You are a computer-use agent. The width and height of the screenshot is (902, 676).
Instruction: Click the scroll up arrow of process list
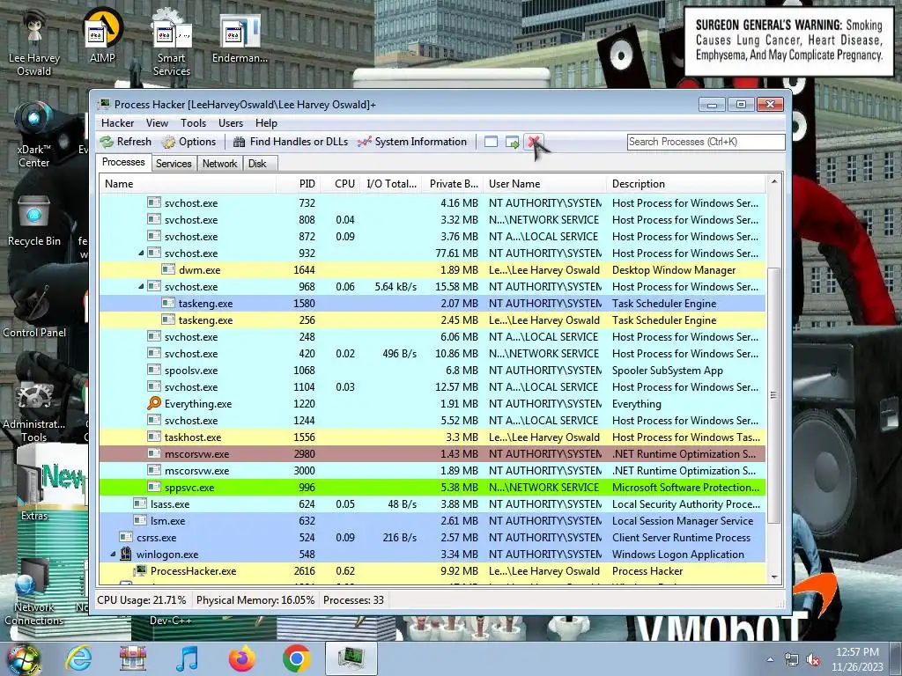click(773, 181)
